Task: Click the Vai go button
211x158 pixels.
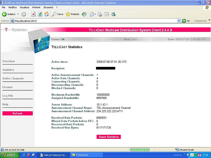Action: pos(186,21)
